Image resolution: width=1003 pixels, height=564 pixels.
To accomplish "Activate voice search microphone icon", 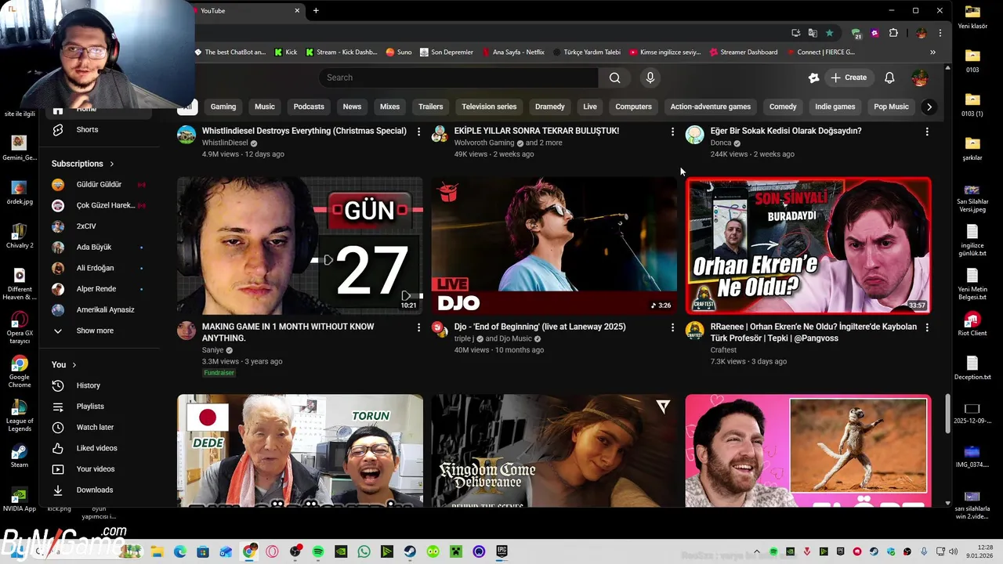I will [650, 78].
